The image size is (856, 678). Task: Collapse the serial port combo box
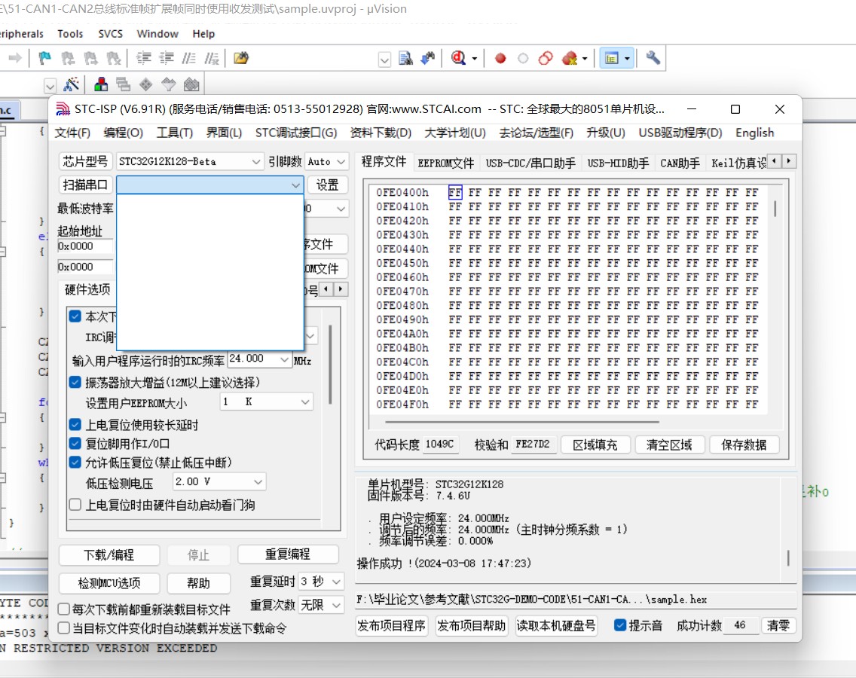click(295, 185)
